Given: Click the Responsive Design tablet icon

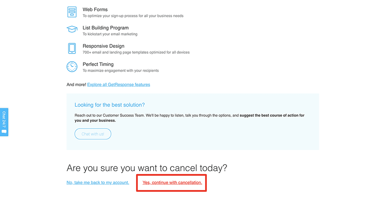Looking at the screenshot, I should (x=72, y=48).
